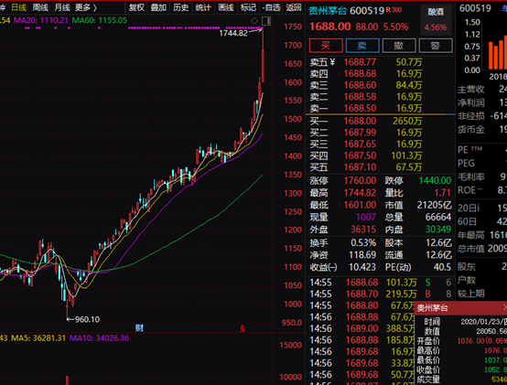The image size is (507, 385).
Task: Click the R300 badge beside 600519
Action: [394, 10]
